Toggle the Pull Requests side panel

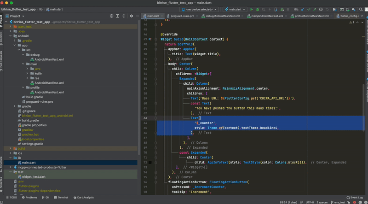click(x=1, y=61)
